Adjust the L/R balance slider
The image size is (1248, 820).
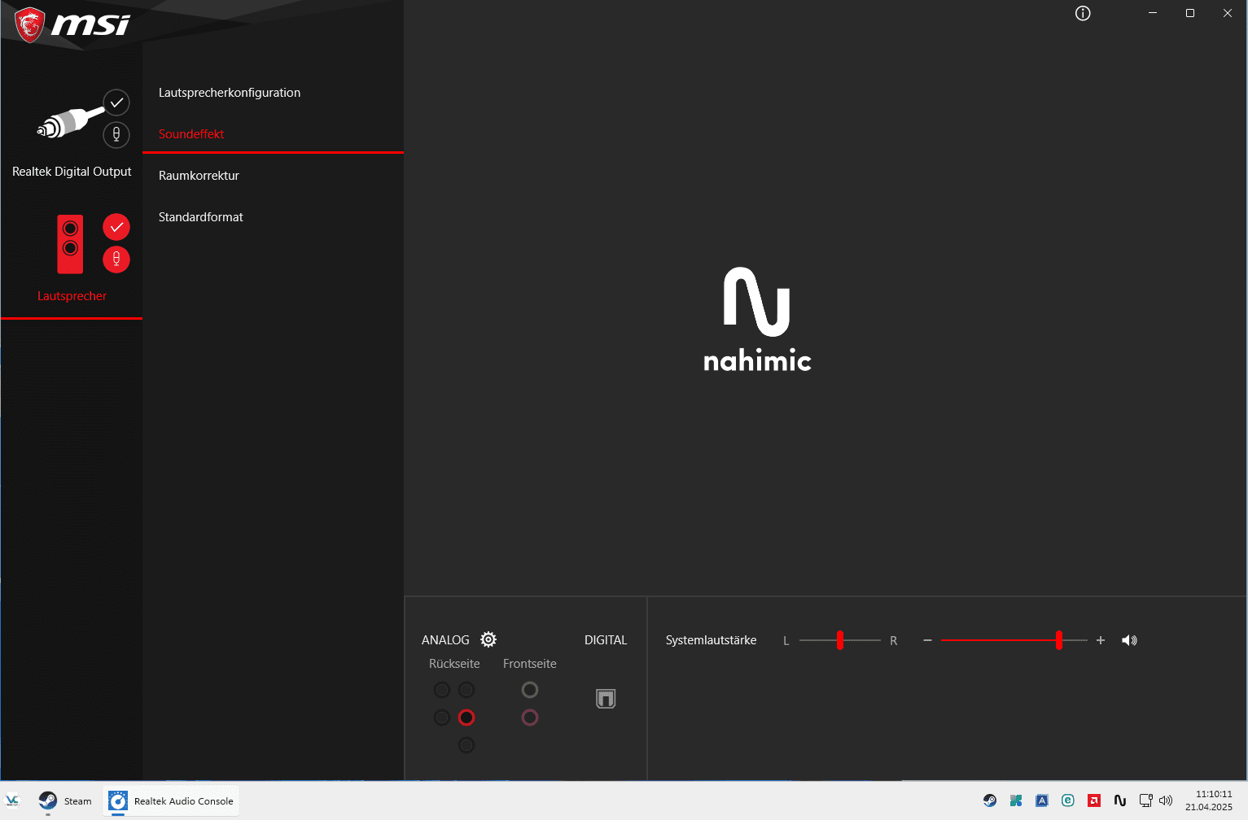pos(839,640)
